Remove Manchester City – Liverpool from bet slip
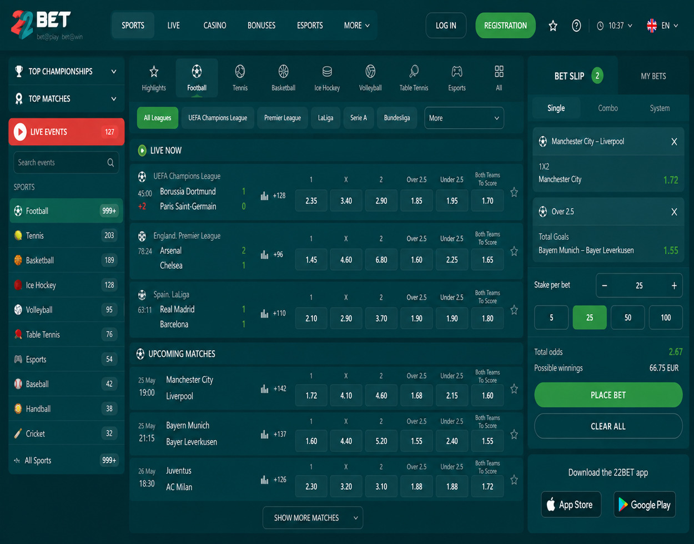694x544 pixels. click(x=674, y=142)
